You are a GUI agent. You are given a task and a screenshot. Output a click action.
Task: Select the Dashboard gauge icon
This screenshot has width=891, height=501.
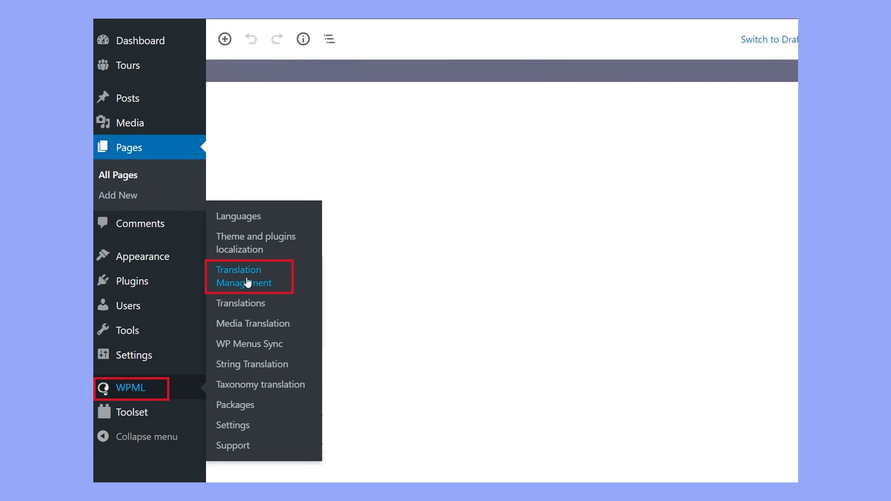[x=103, y=40]
